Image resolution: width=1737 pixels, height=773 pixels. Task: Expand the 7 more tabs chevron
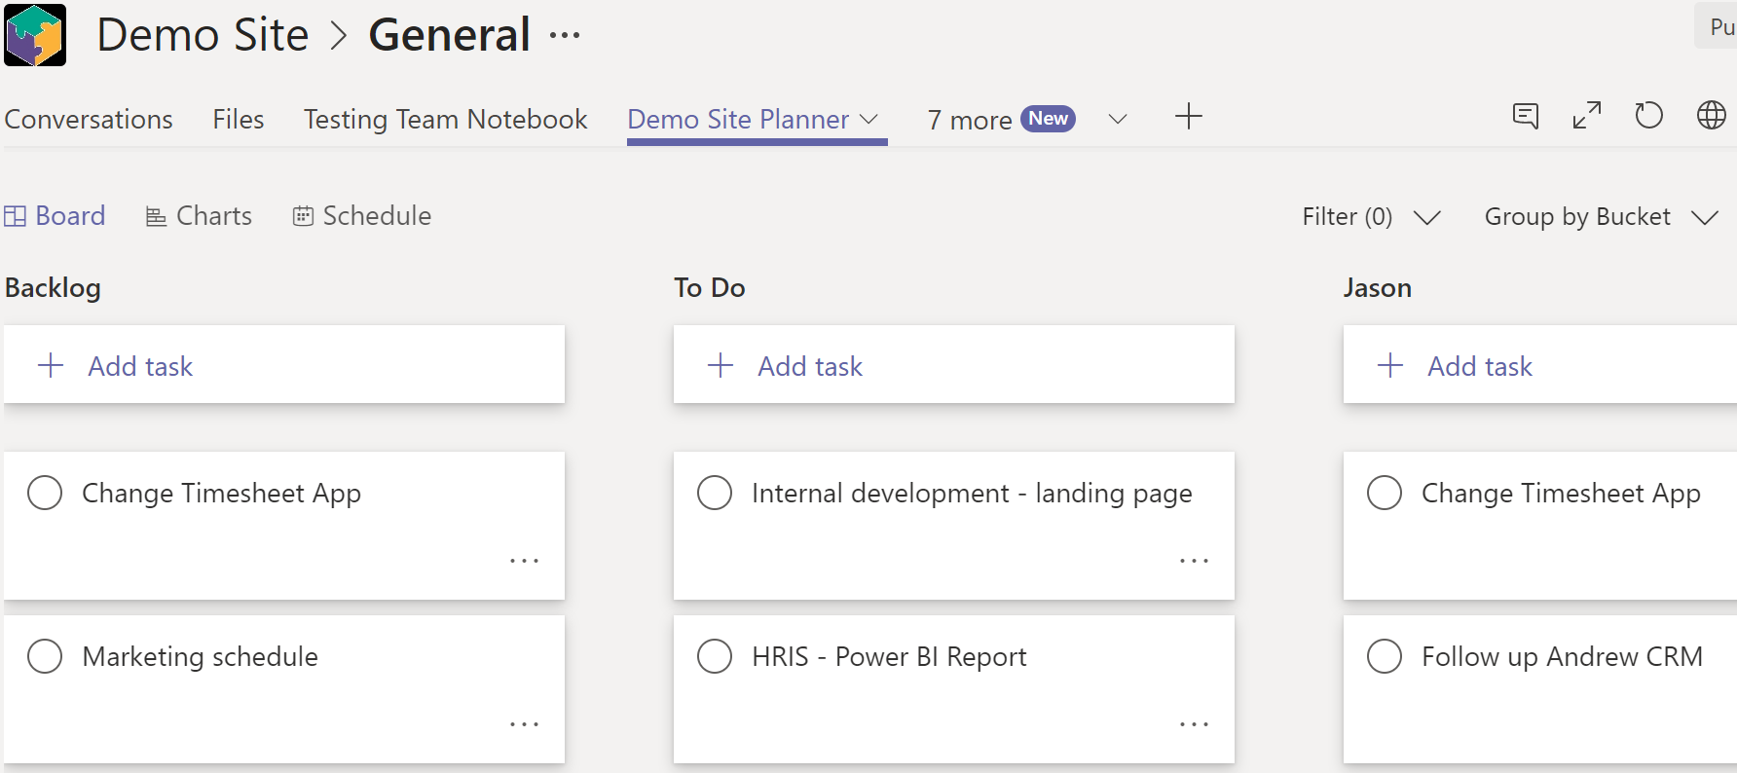pos(1118,119)
